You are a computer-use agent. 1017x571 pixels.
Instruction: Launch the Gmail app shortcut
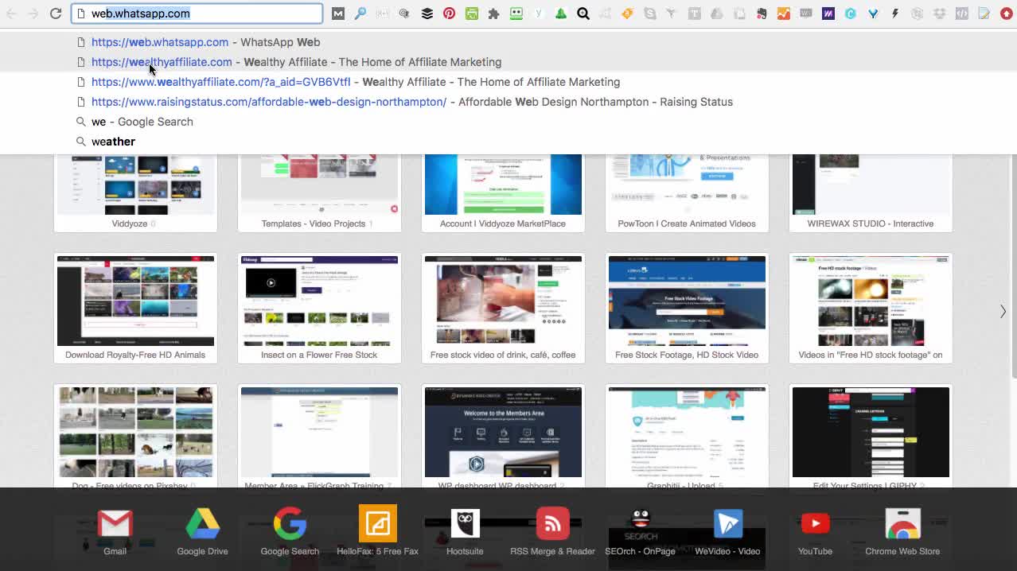coord(115,531)
